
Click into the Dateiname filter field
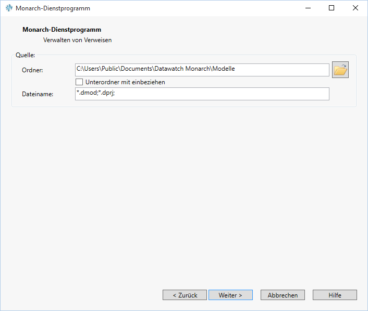click(x=202, y=94)
